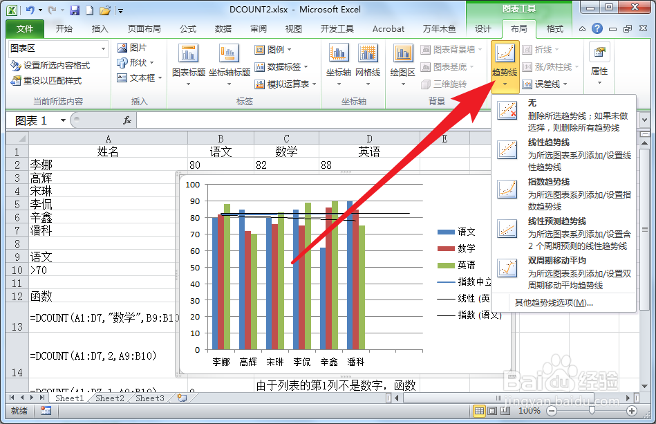This screenshot has width=656, height=424.
Task: Expand the Name Box dropdown arrow
Action: [63, 120]
